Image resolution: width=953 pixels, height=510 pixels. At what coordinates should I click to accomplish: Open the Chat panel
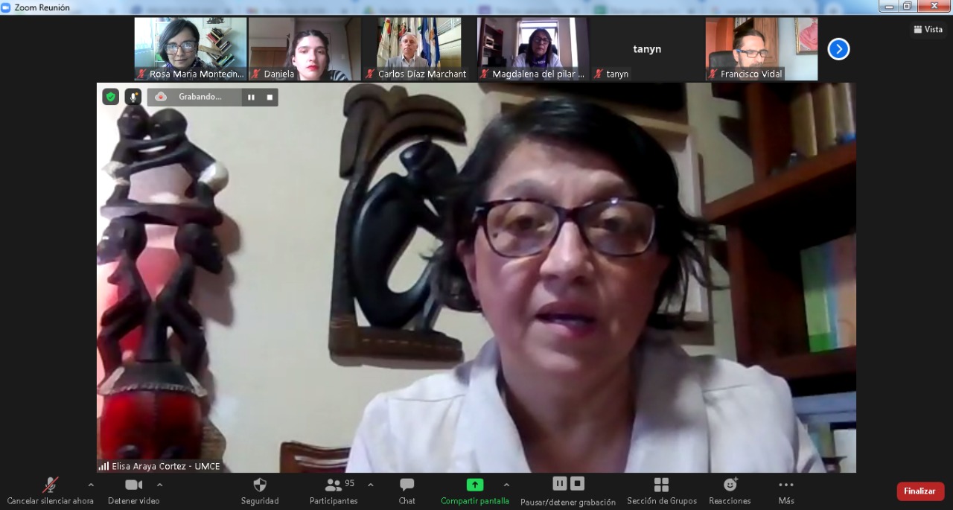tap(407, 491)
